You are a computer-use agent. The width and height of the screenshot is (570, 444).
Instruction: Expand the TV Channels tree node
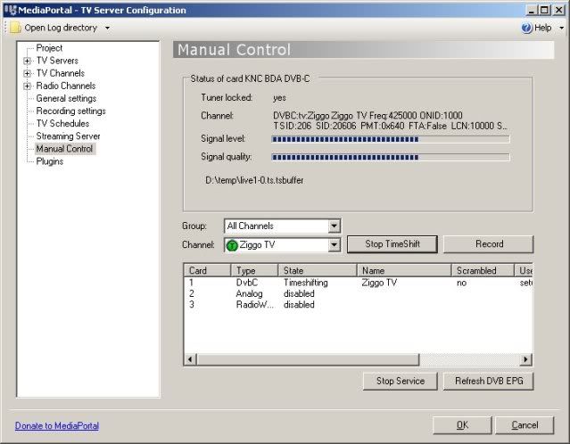click(x=27, y=73)
